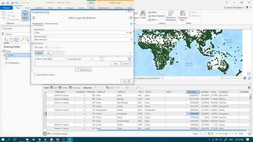Image resolution: width=253 pixels, height=142 pixels.
Task: Collapse the Cities layer node
Action: point(4,55)
